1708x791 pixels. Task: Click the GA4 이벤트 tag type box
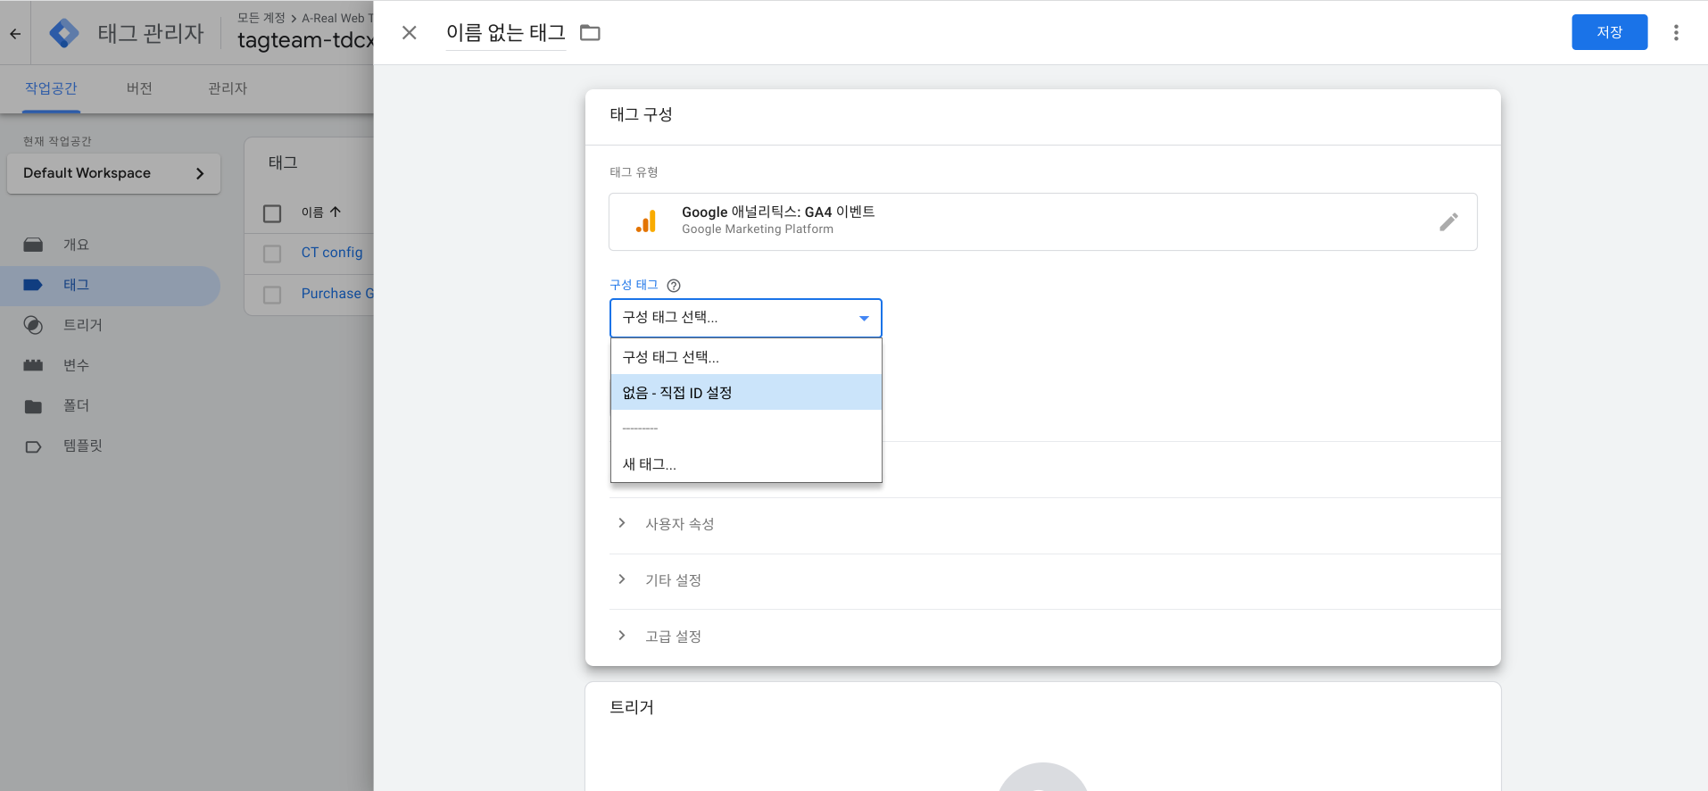point(1042,221)
